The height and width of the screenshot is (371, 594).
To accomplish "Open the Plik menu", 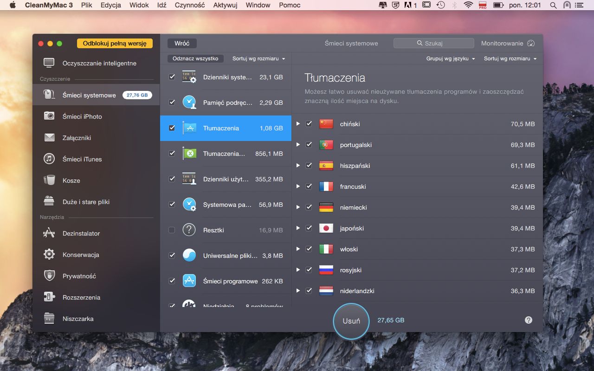I will (86, 5).
